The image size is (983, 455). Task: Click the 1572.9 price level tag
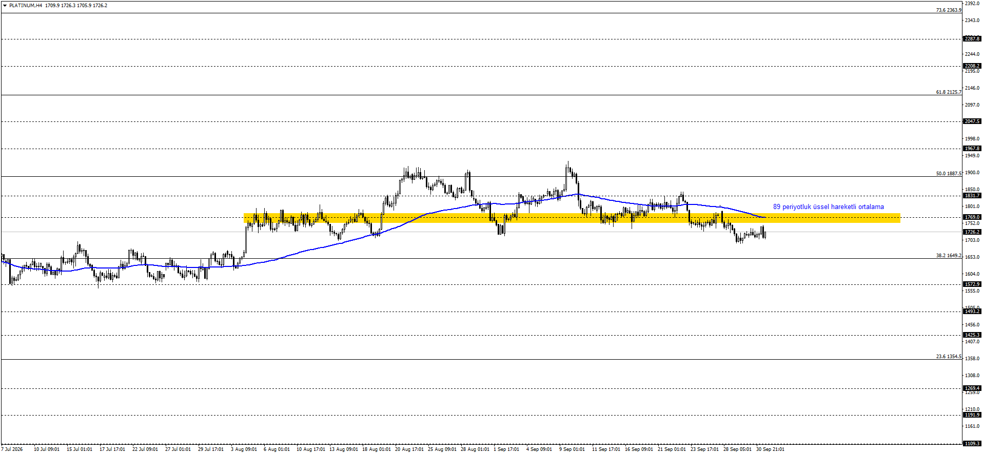[972, 284]
